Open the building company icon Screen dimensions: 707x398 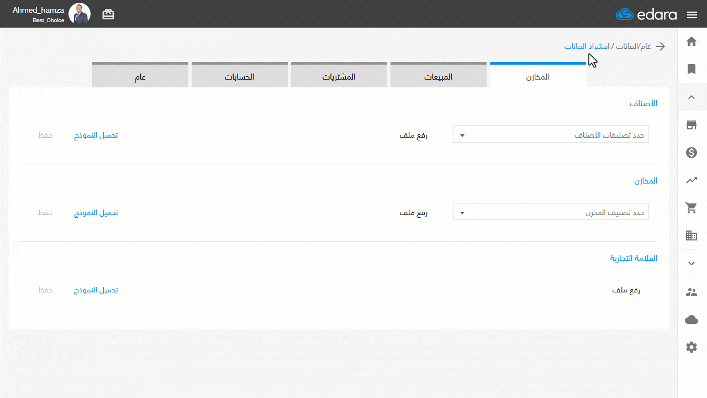692,236
